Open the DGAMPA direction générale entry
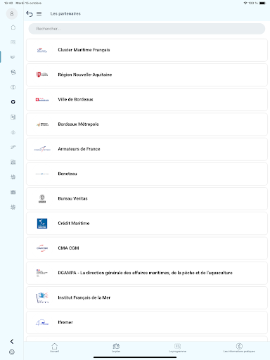This screenshot has width=270, height=360. [x=147, y=273]
